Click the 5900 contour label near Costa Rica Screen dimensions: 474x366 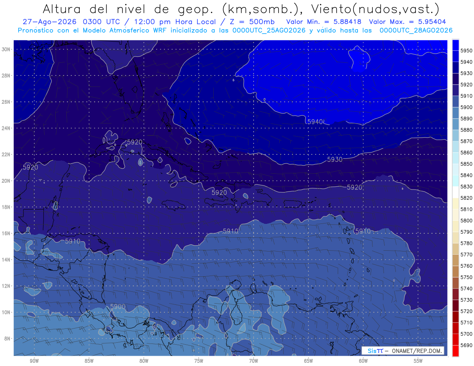click(118, 307)
